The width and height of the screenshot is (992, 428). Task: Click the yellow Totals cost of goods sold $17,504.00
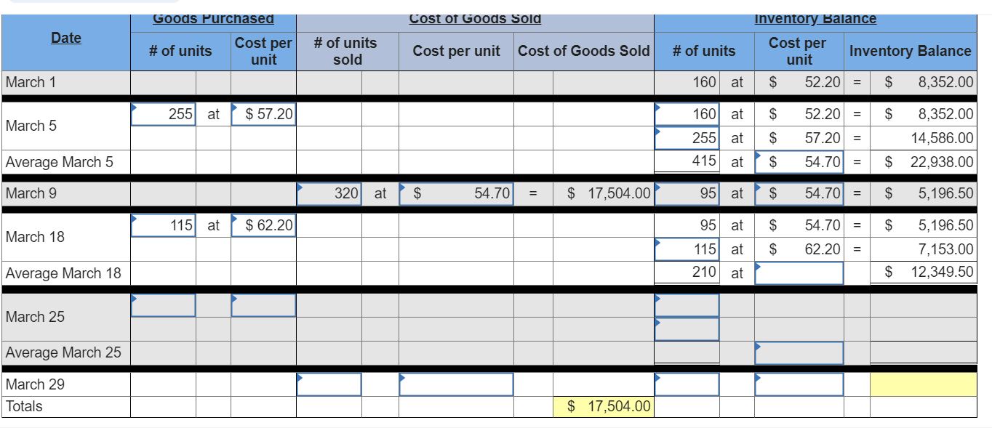(603, 407)
